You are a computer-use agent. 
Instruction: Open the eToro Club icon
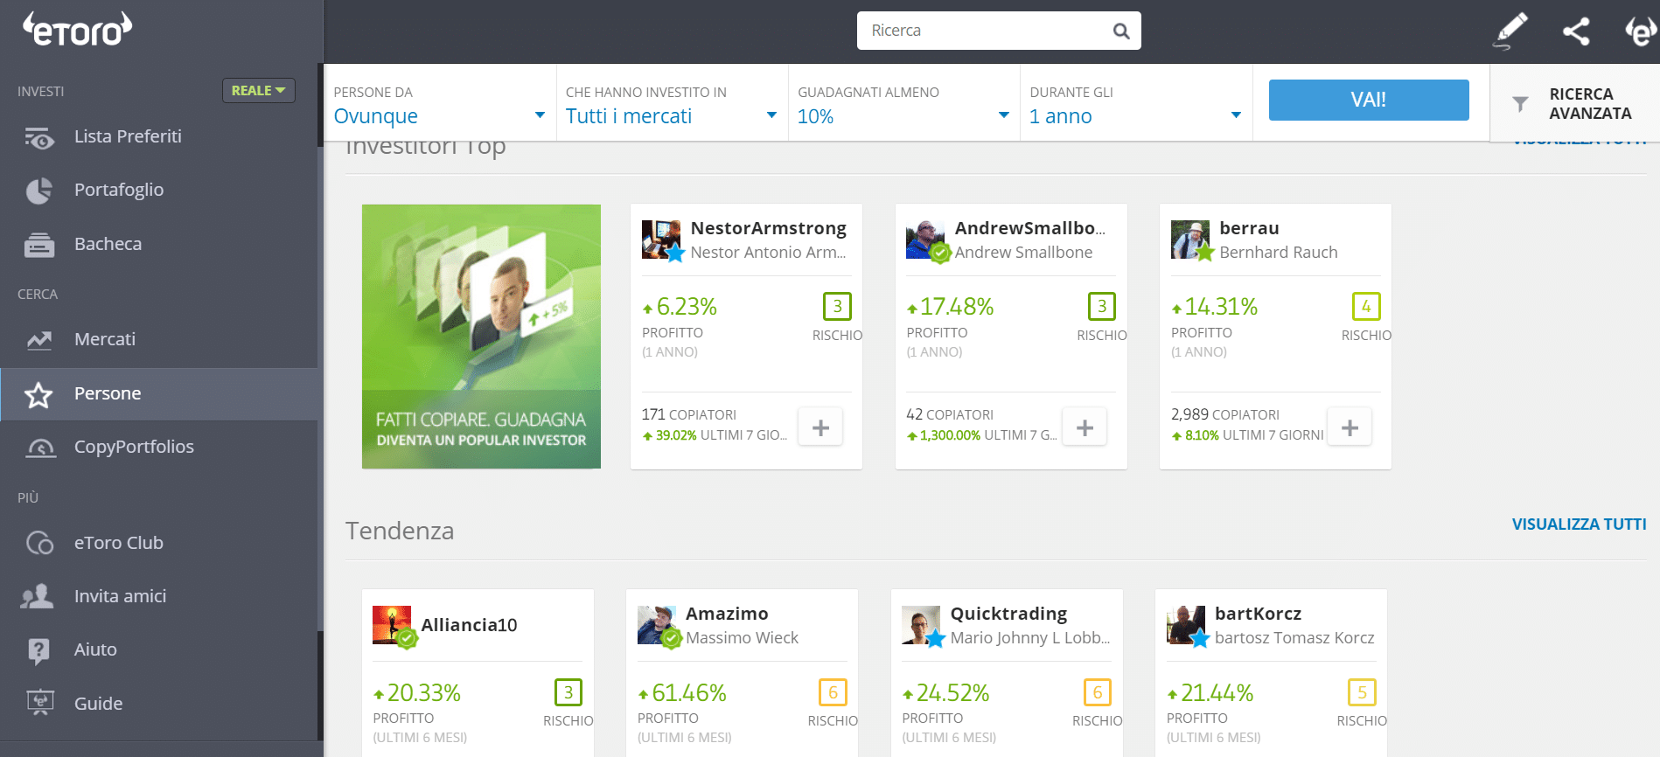39,544
